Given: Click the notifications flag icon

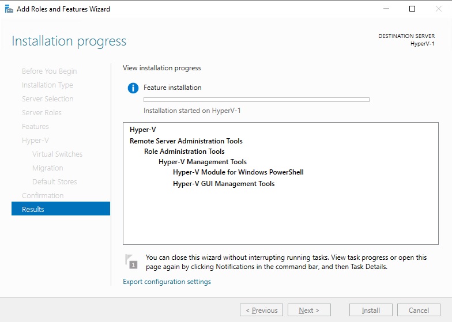Looking at the screenshot, I should tap(131, 262).
